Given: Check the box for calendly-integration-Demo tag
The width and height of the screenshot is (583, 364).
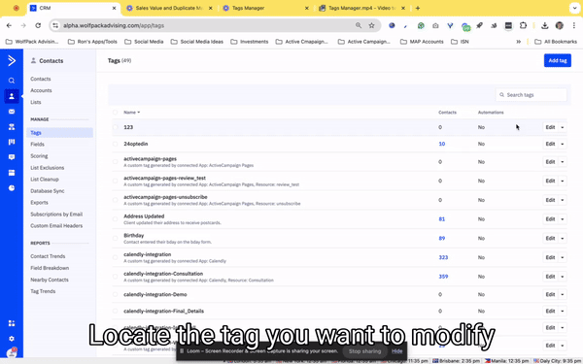Looking at the screenshot, I should click(115, 294).
